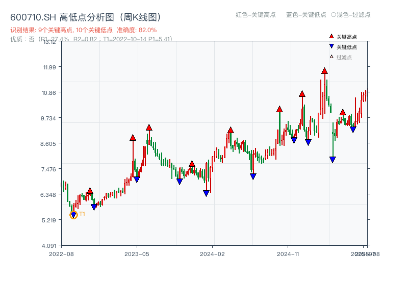Toggle in-chart 关键低点 legend label
The image size is (408, 306).
pyautogui.click(x=347, y=47)
